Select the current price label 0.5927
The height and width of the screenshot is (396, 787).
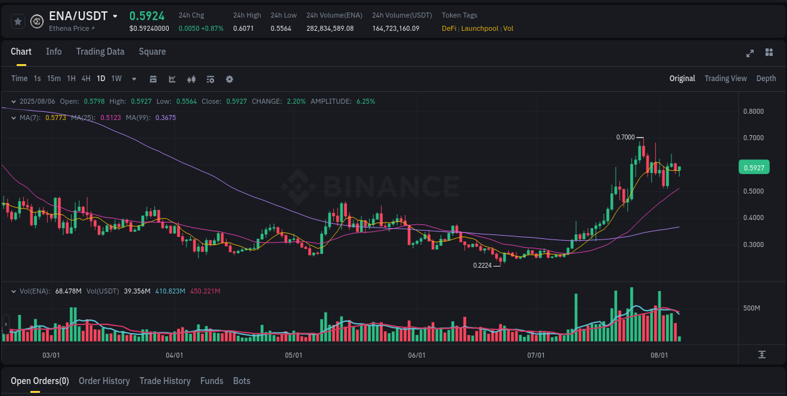point(755,167)
